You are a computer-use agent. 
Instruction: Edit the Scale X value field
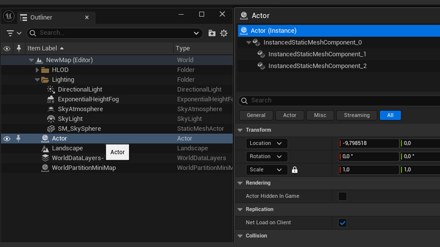click(x=369, y=170)
